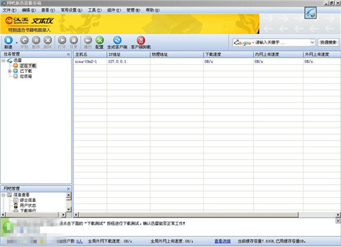Click in the Sougou keyword search field

coord(282,42)
